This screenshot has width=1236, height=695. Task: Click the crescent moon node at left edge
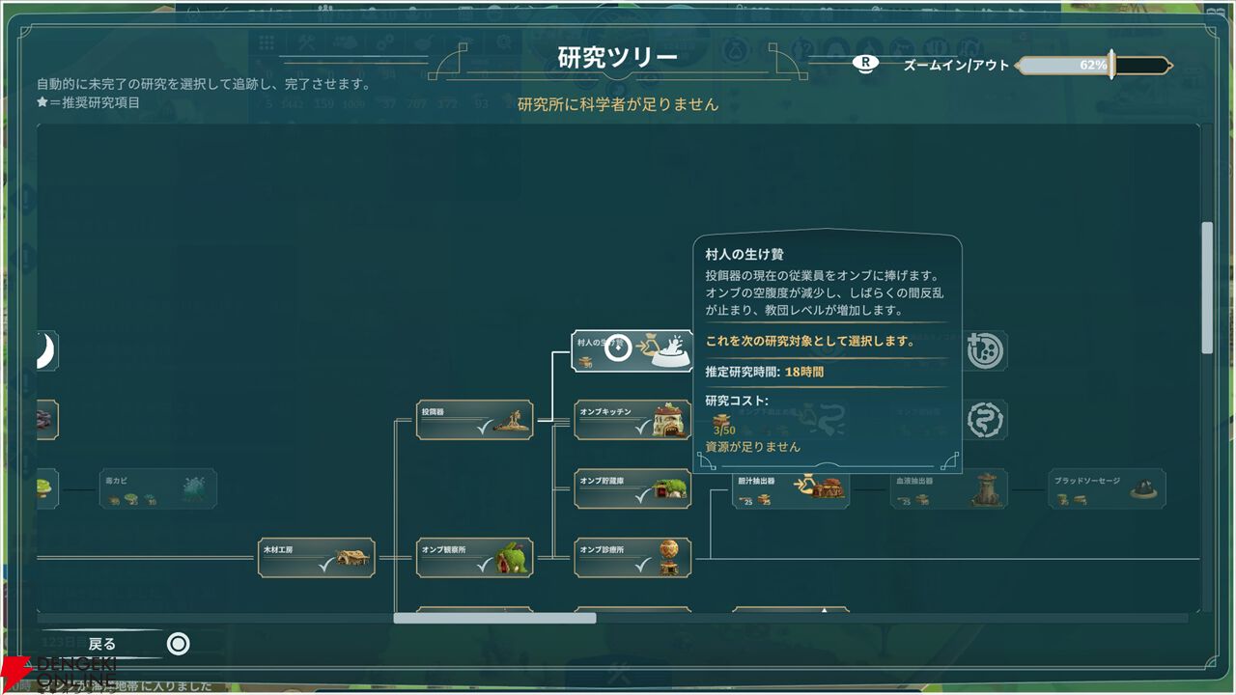click(46, 351)
